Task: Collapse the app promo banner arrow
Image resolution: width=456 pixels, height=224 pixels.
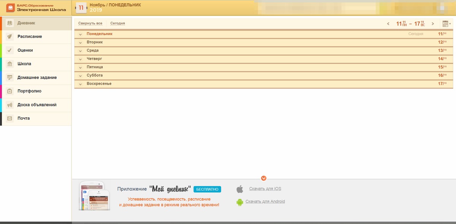Action: 264,178
